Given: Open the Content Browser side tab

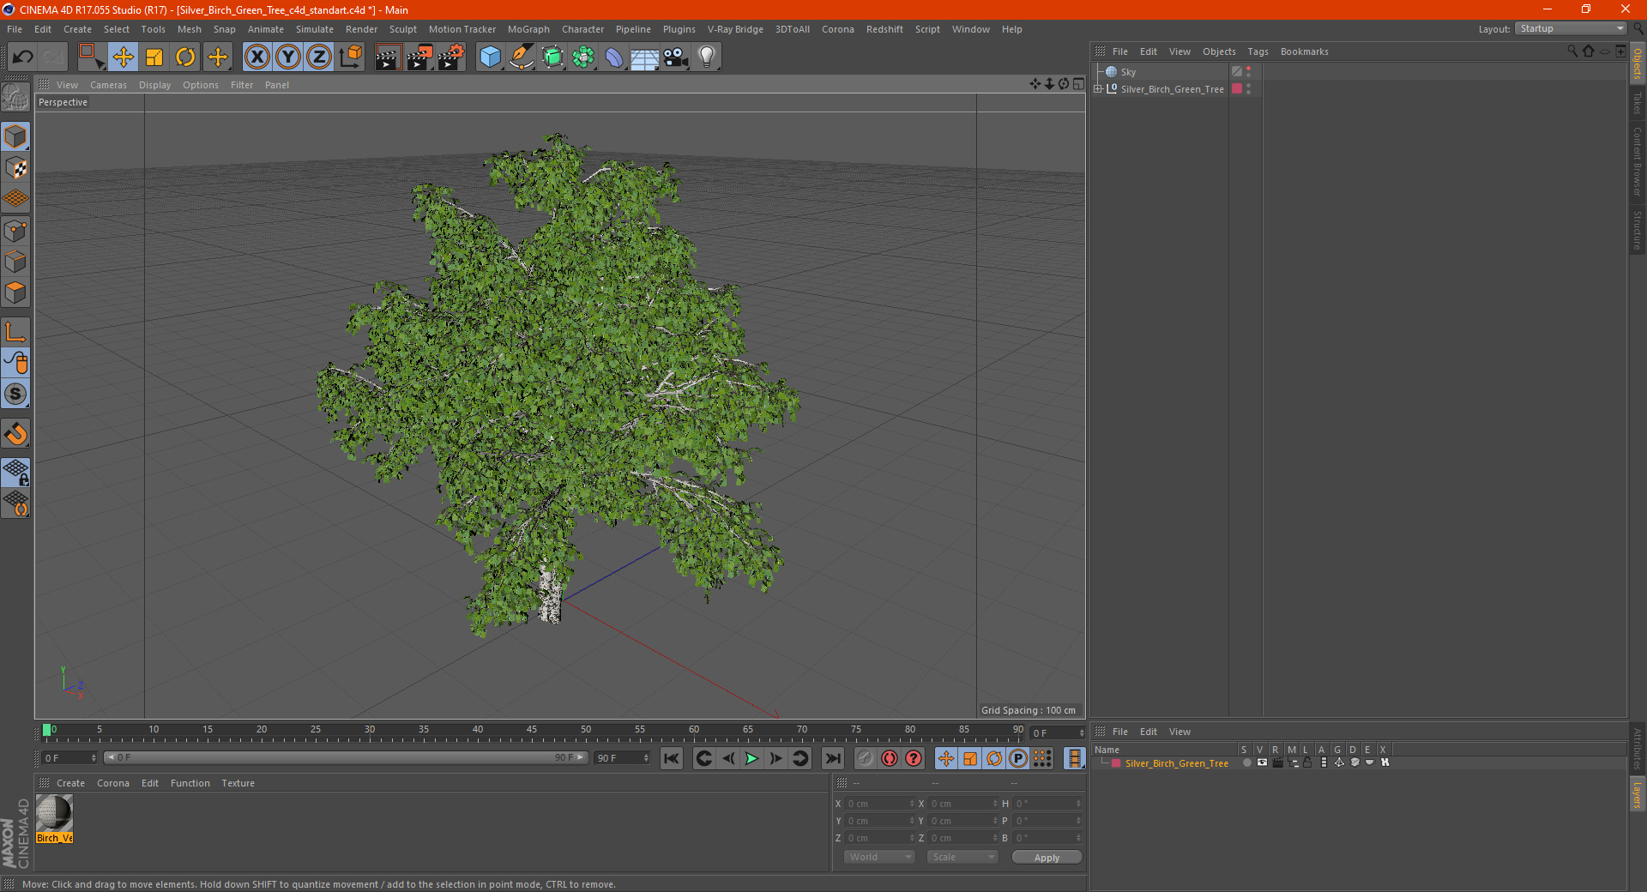Looking at the screenshot, I should click(x=1638, y=160).
